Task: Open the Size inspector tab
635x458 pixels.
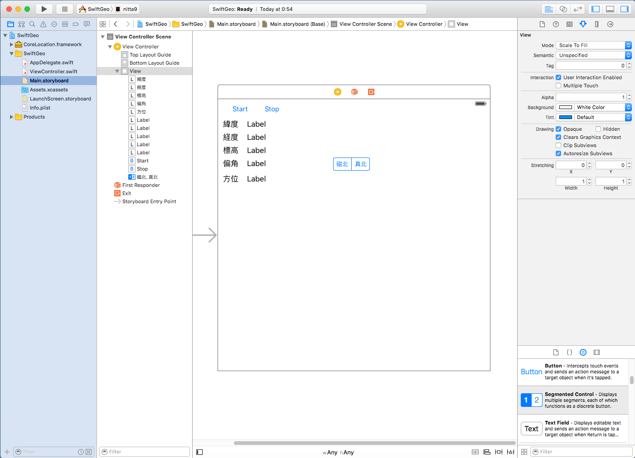Action: pos(596,24)
